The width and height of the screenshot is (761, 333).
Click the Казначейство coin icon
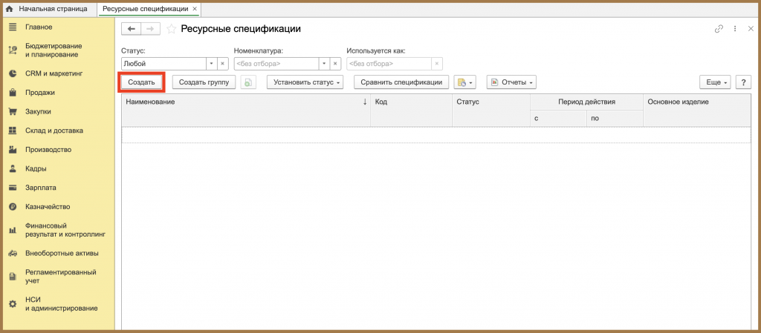click(13, 207)
